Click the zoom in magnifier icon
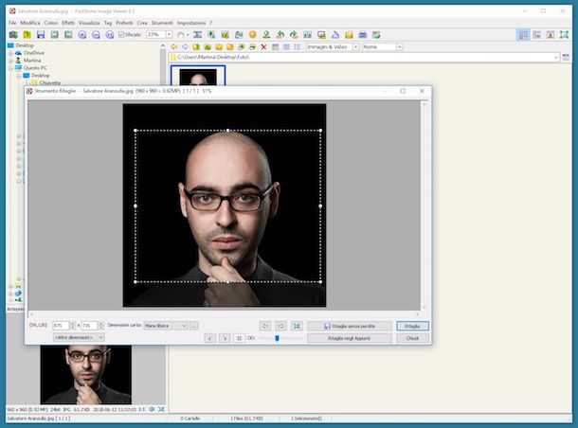The image size is (578, 428). [x=81, y=35]
